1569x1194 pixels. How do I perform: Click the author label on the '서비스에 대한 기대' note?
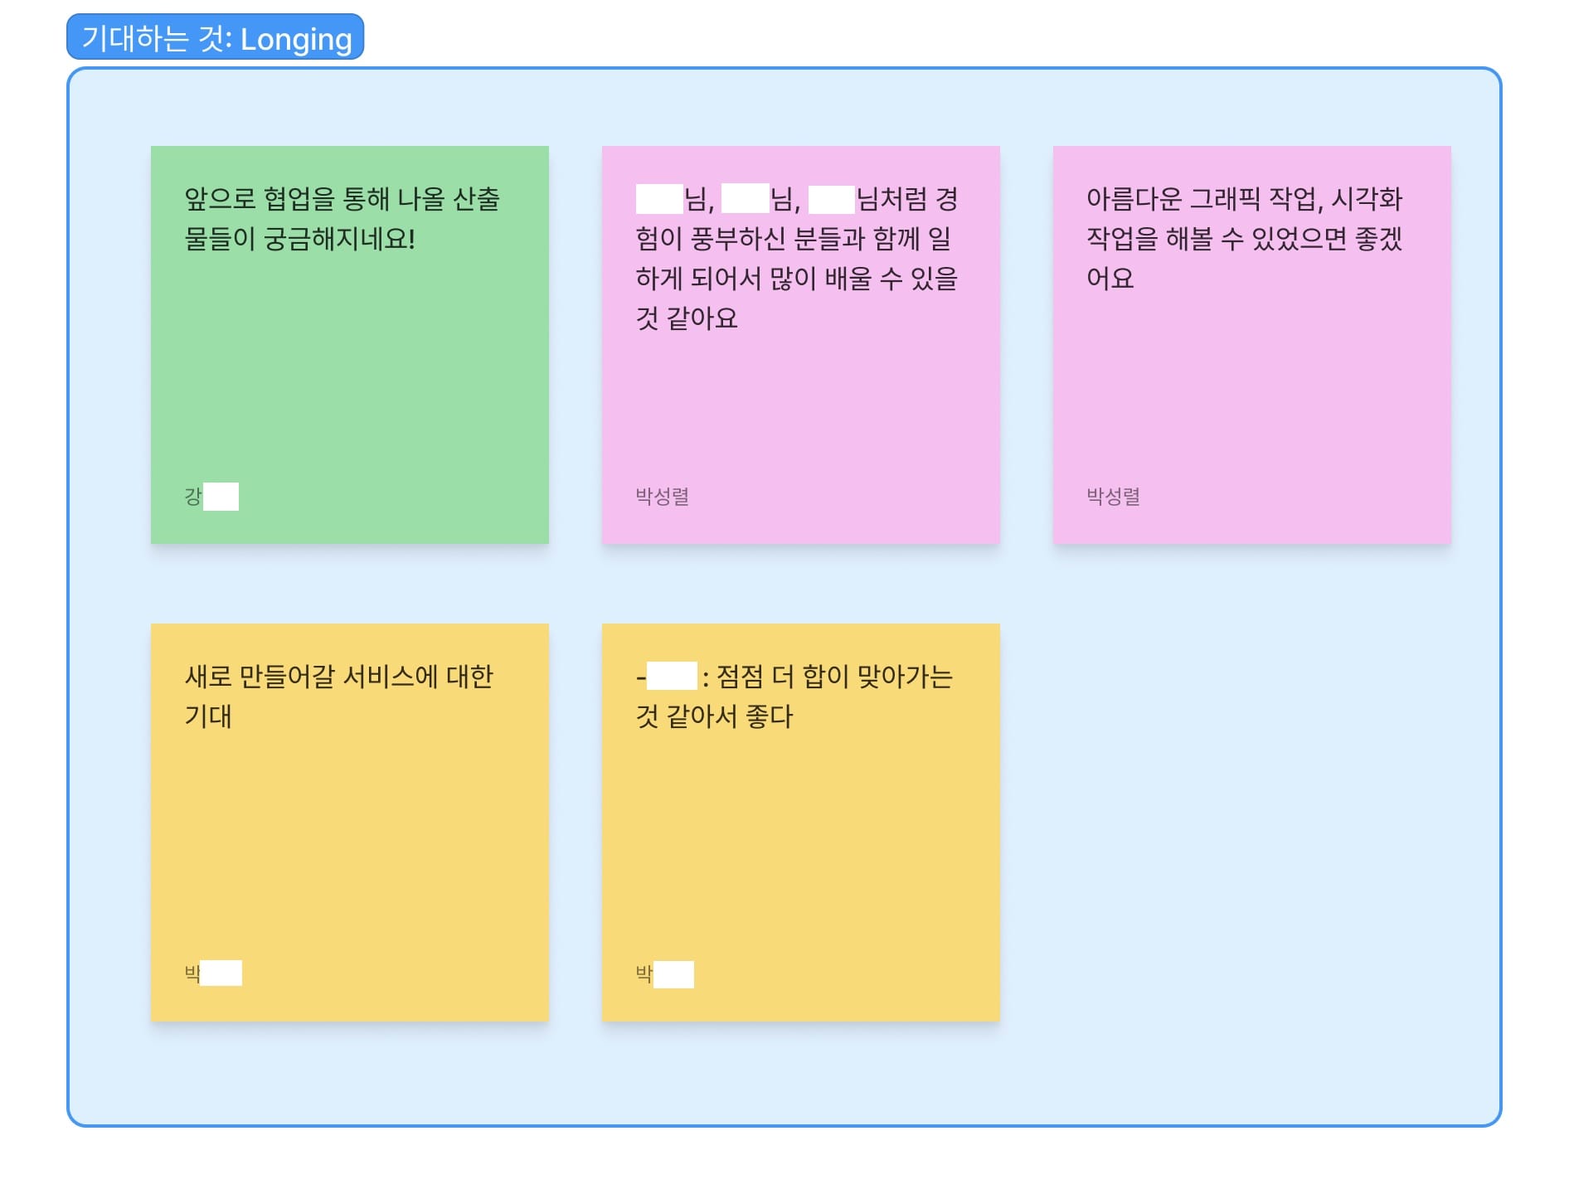tap(213, 973)
